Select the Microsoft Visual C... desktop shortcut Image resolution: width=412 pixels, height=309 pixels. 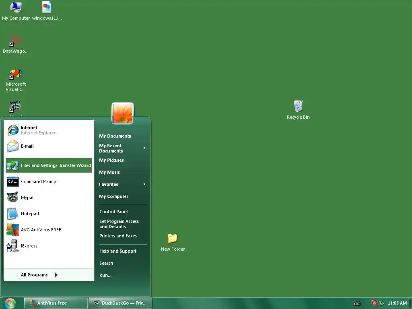[x=16, y=80]
